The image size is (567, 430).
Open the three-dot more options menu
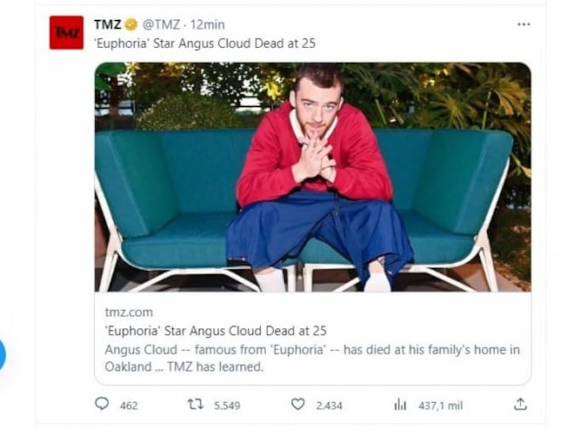point(523,24)
